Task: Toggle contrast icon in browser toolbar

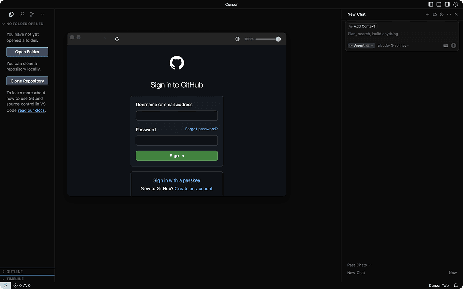Action: click(x=237, y=39)
